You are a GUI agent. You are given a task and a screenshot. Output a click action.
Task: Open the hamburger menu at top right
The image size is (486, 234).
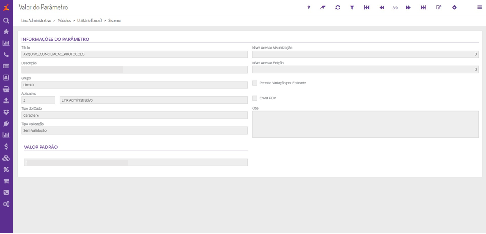click(479, 8)
